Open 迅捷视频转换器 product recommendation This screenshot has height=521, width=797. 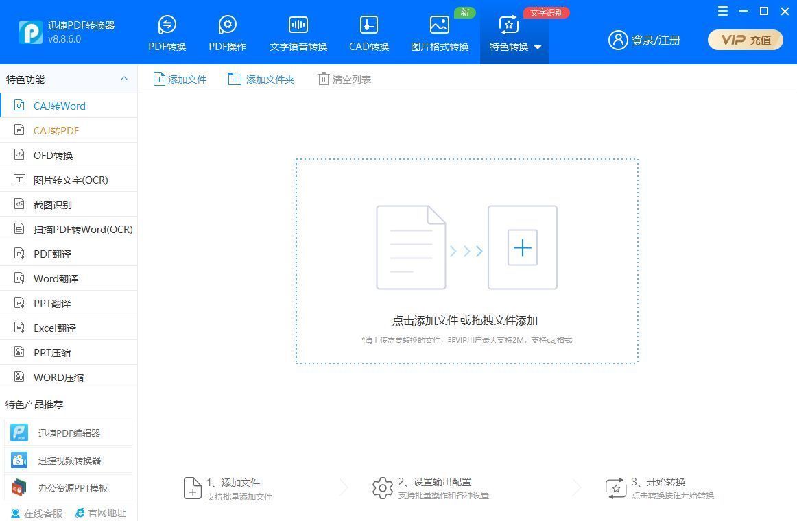point(68,460)
